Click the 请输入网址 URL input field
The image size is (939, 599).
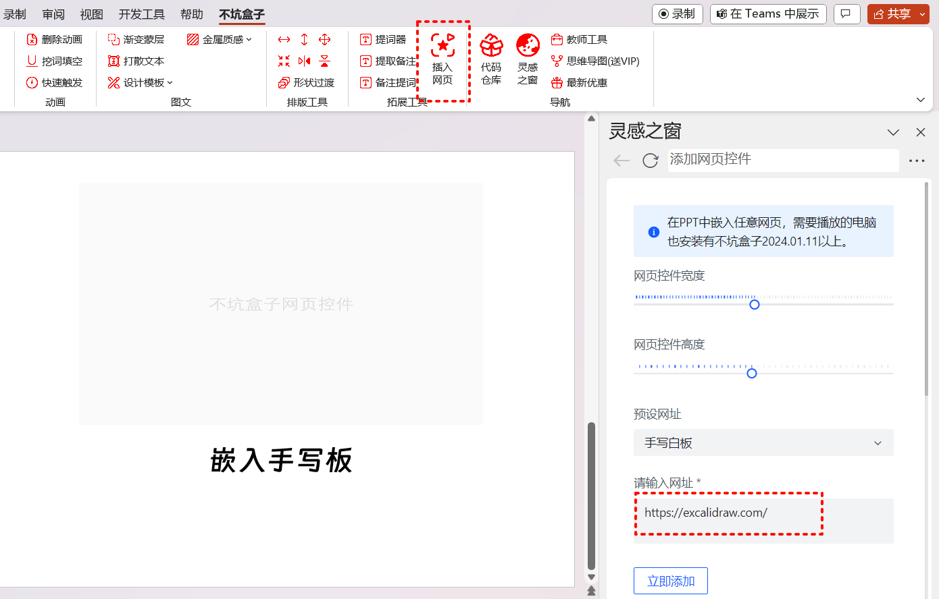[763, 521]
